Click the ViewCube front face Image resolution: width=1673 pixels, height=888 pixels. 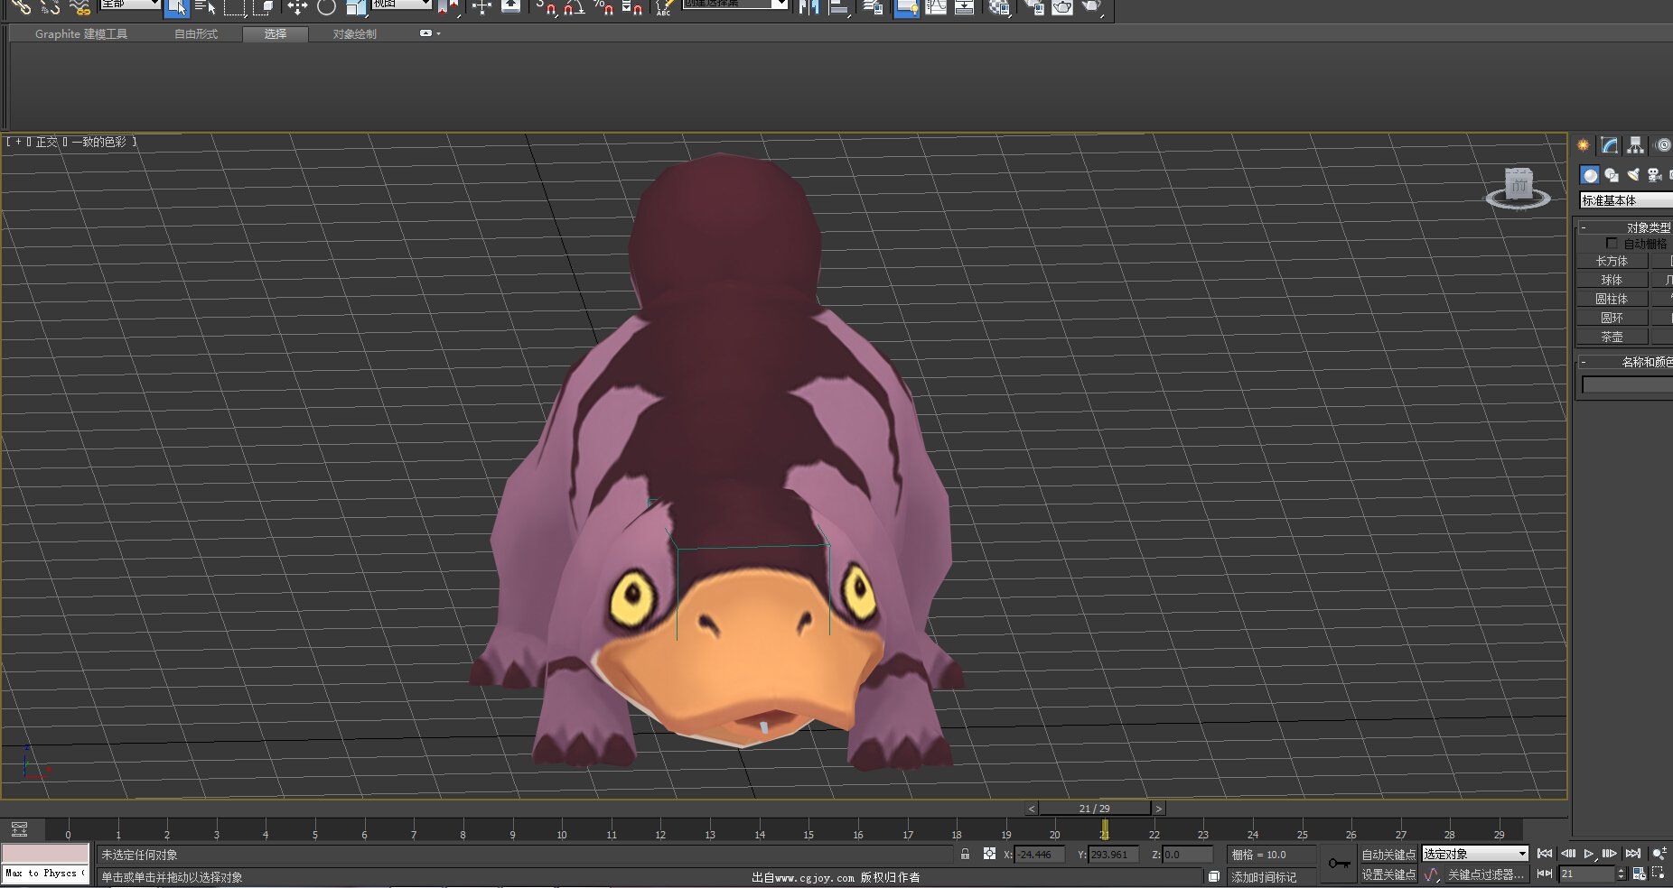[x=1519, y=184]
